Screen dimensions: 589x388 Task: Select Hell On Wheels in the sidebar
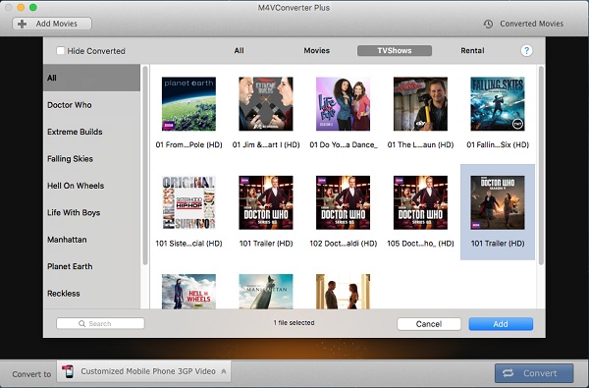91,186
